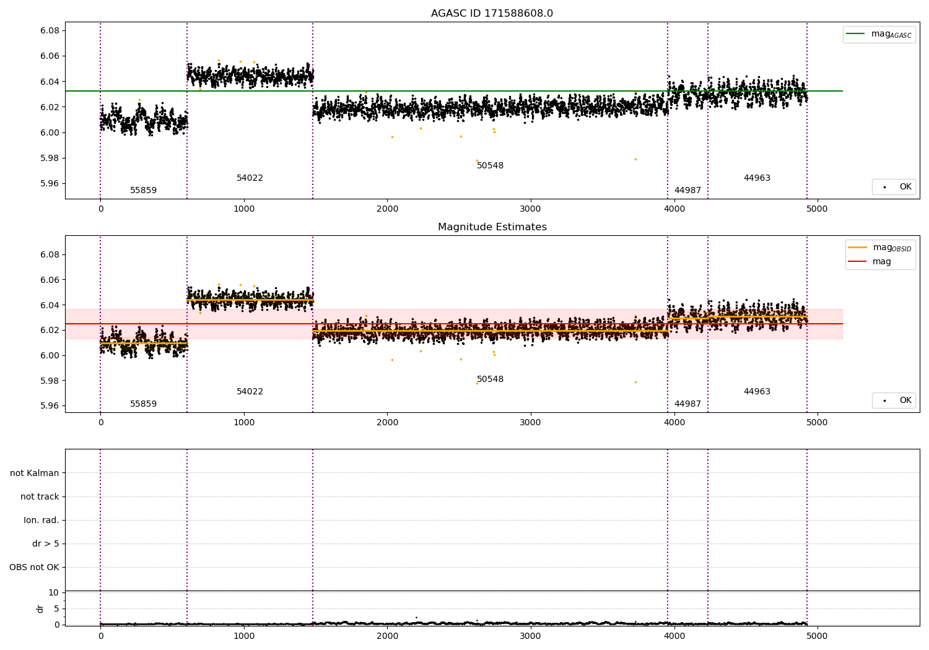Click obsid label 44963 in AGASC ID plot
Viewport: 929px width, 650px height.
pos(757,178)
